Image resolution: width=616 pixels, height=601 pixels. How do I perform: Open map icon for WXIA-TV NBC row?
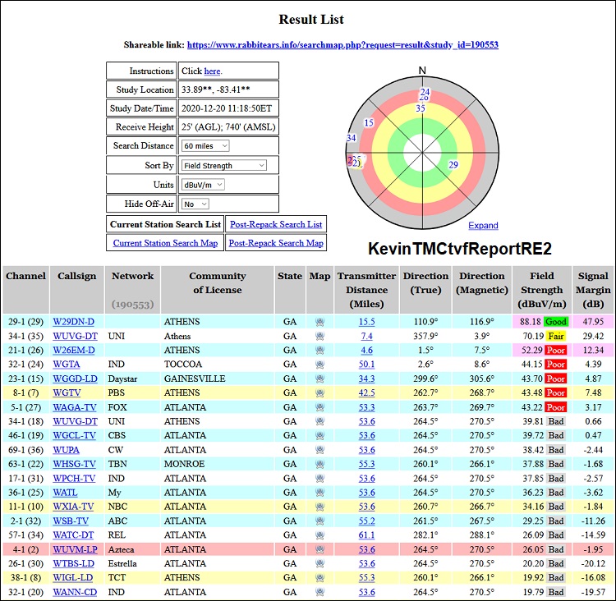pyautogui.click(x=319, y=507)
